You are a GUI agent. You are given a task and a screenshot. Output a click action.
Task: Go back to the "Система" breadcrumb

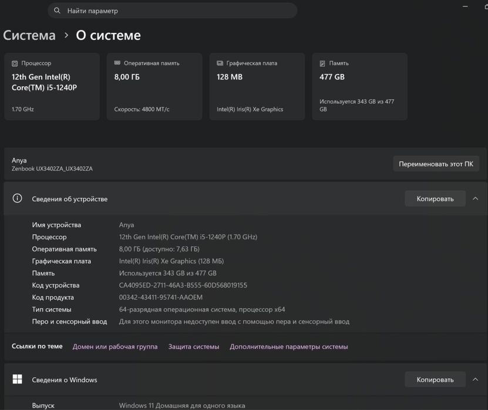pos(29,35)
